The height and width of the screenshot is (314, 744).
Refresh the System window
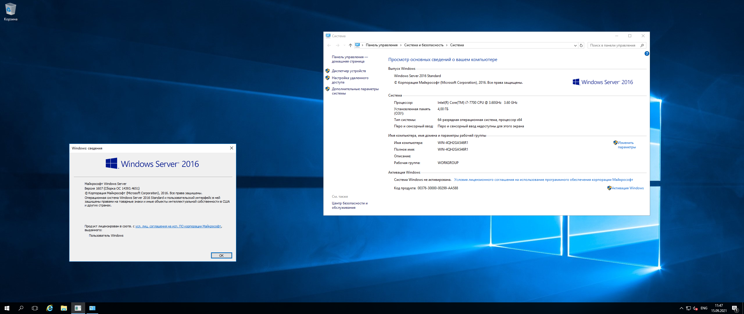(x=581, y=45)
